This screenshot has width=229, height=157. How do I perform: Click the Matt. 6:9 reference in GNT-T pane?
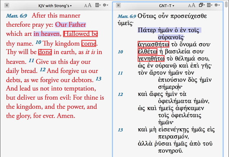[127, 16]
